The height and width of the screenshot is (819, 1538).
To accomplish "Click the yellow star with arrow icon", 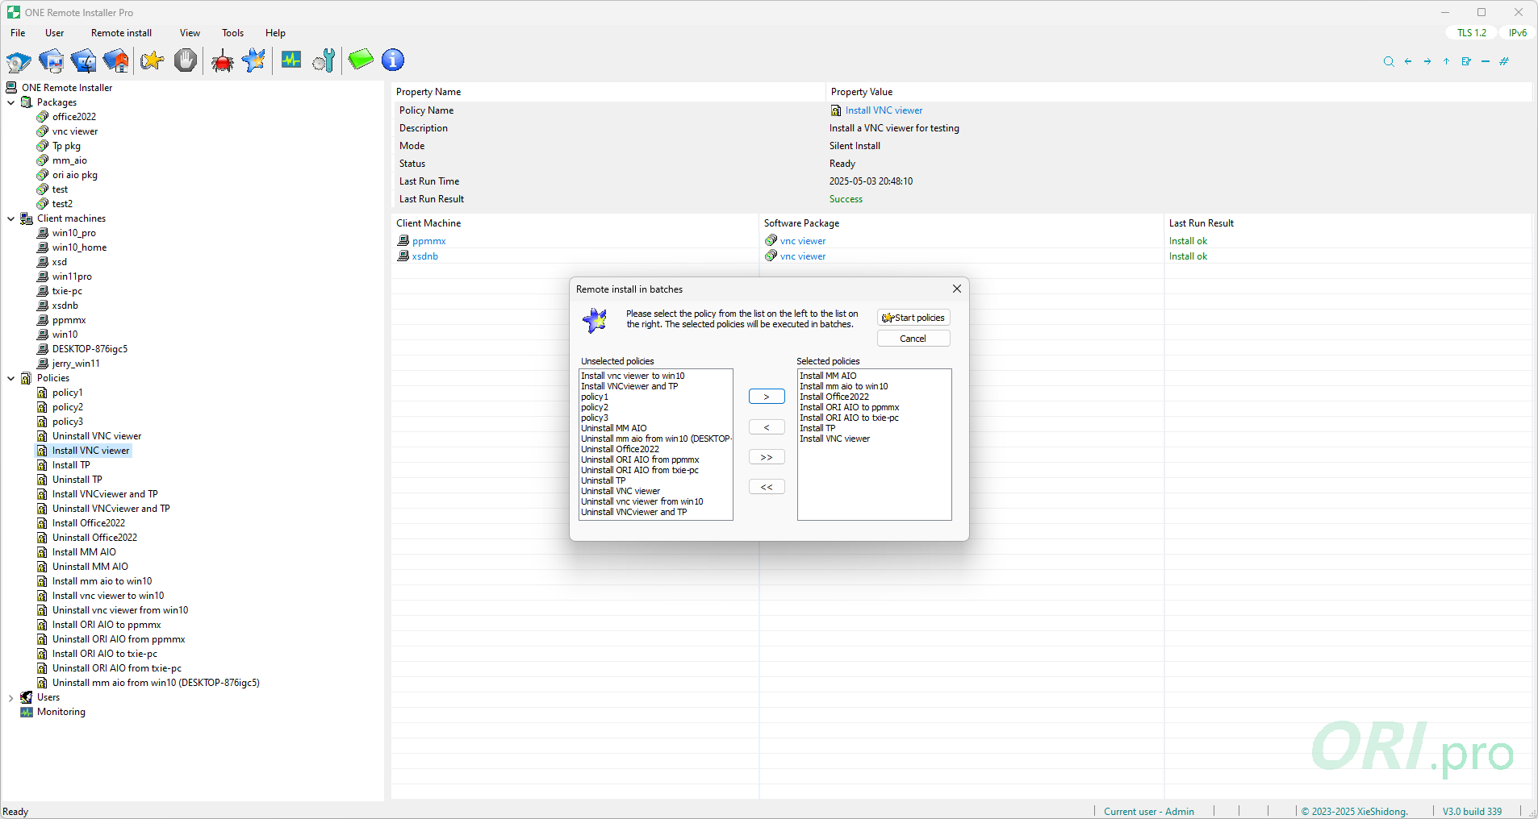I will point(152,60).
